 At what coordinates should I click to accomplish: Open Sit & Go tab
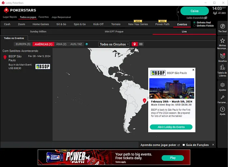click(61, 24)
